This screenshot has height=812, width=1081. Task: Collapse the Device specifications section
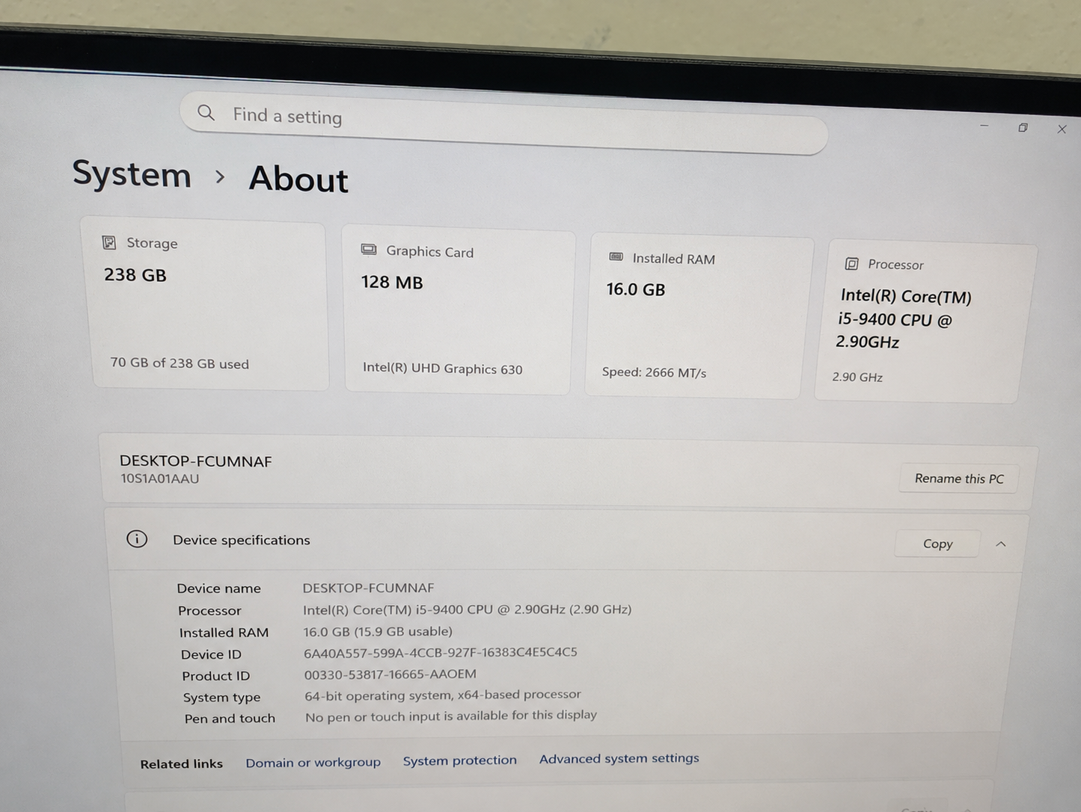coord(1001,544)
